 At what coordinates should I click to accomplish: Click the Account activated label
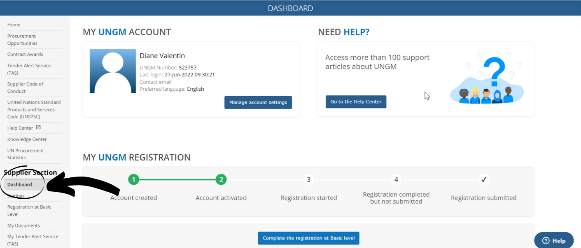coord(221,198)
